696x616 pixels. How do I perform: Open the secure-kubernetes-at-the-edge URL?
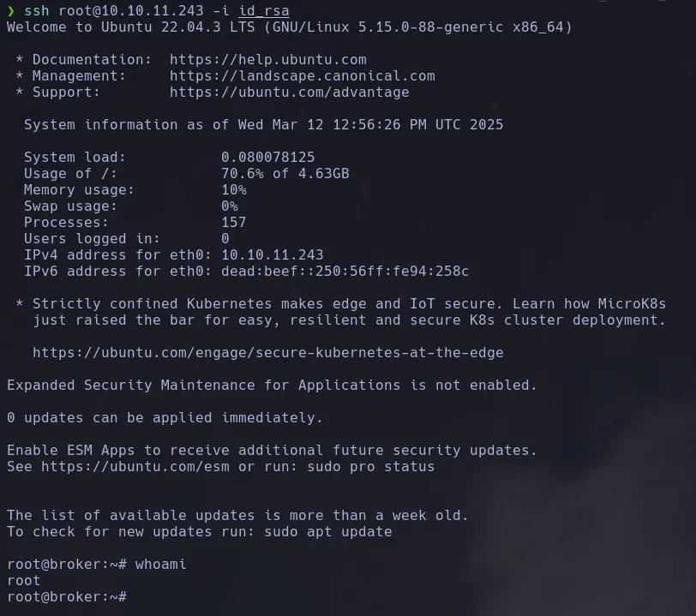(267, 353)
